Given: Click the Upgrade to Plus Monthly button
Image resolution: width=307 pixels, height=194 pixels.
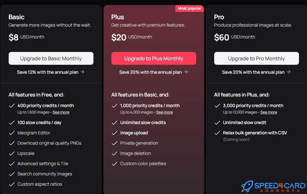Looking at the screenshot, I should coord(154,58).
